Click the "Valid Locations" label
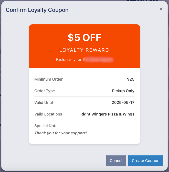Viewport: 169px width, 172px height. [48, 114]
